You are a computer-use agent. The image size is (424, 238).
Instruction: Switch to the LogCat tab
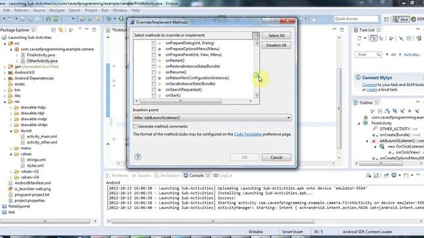(x=223, y=175)
